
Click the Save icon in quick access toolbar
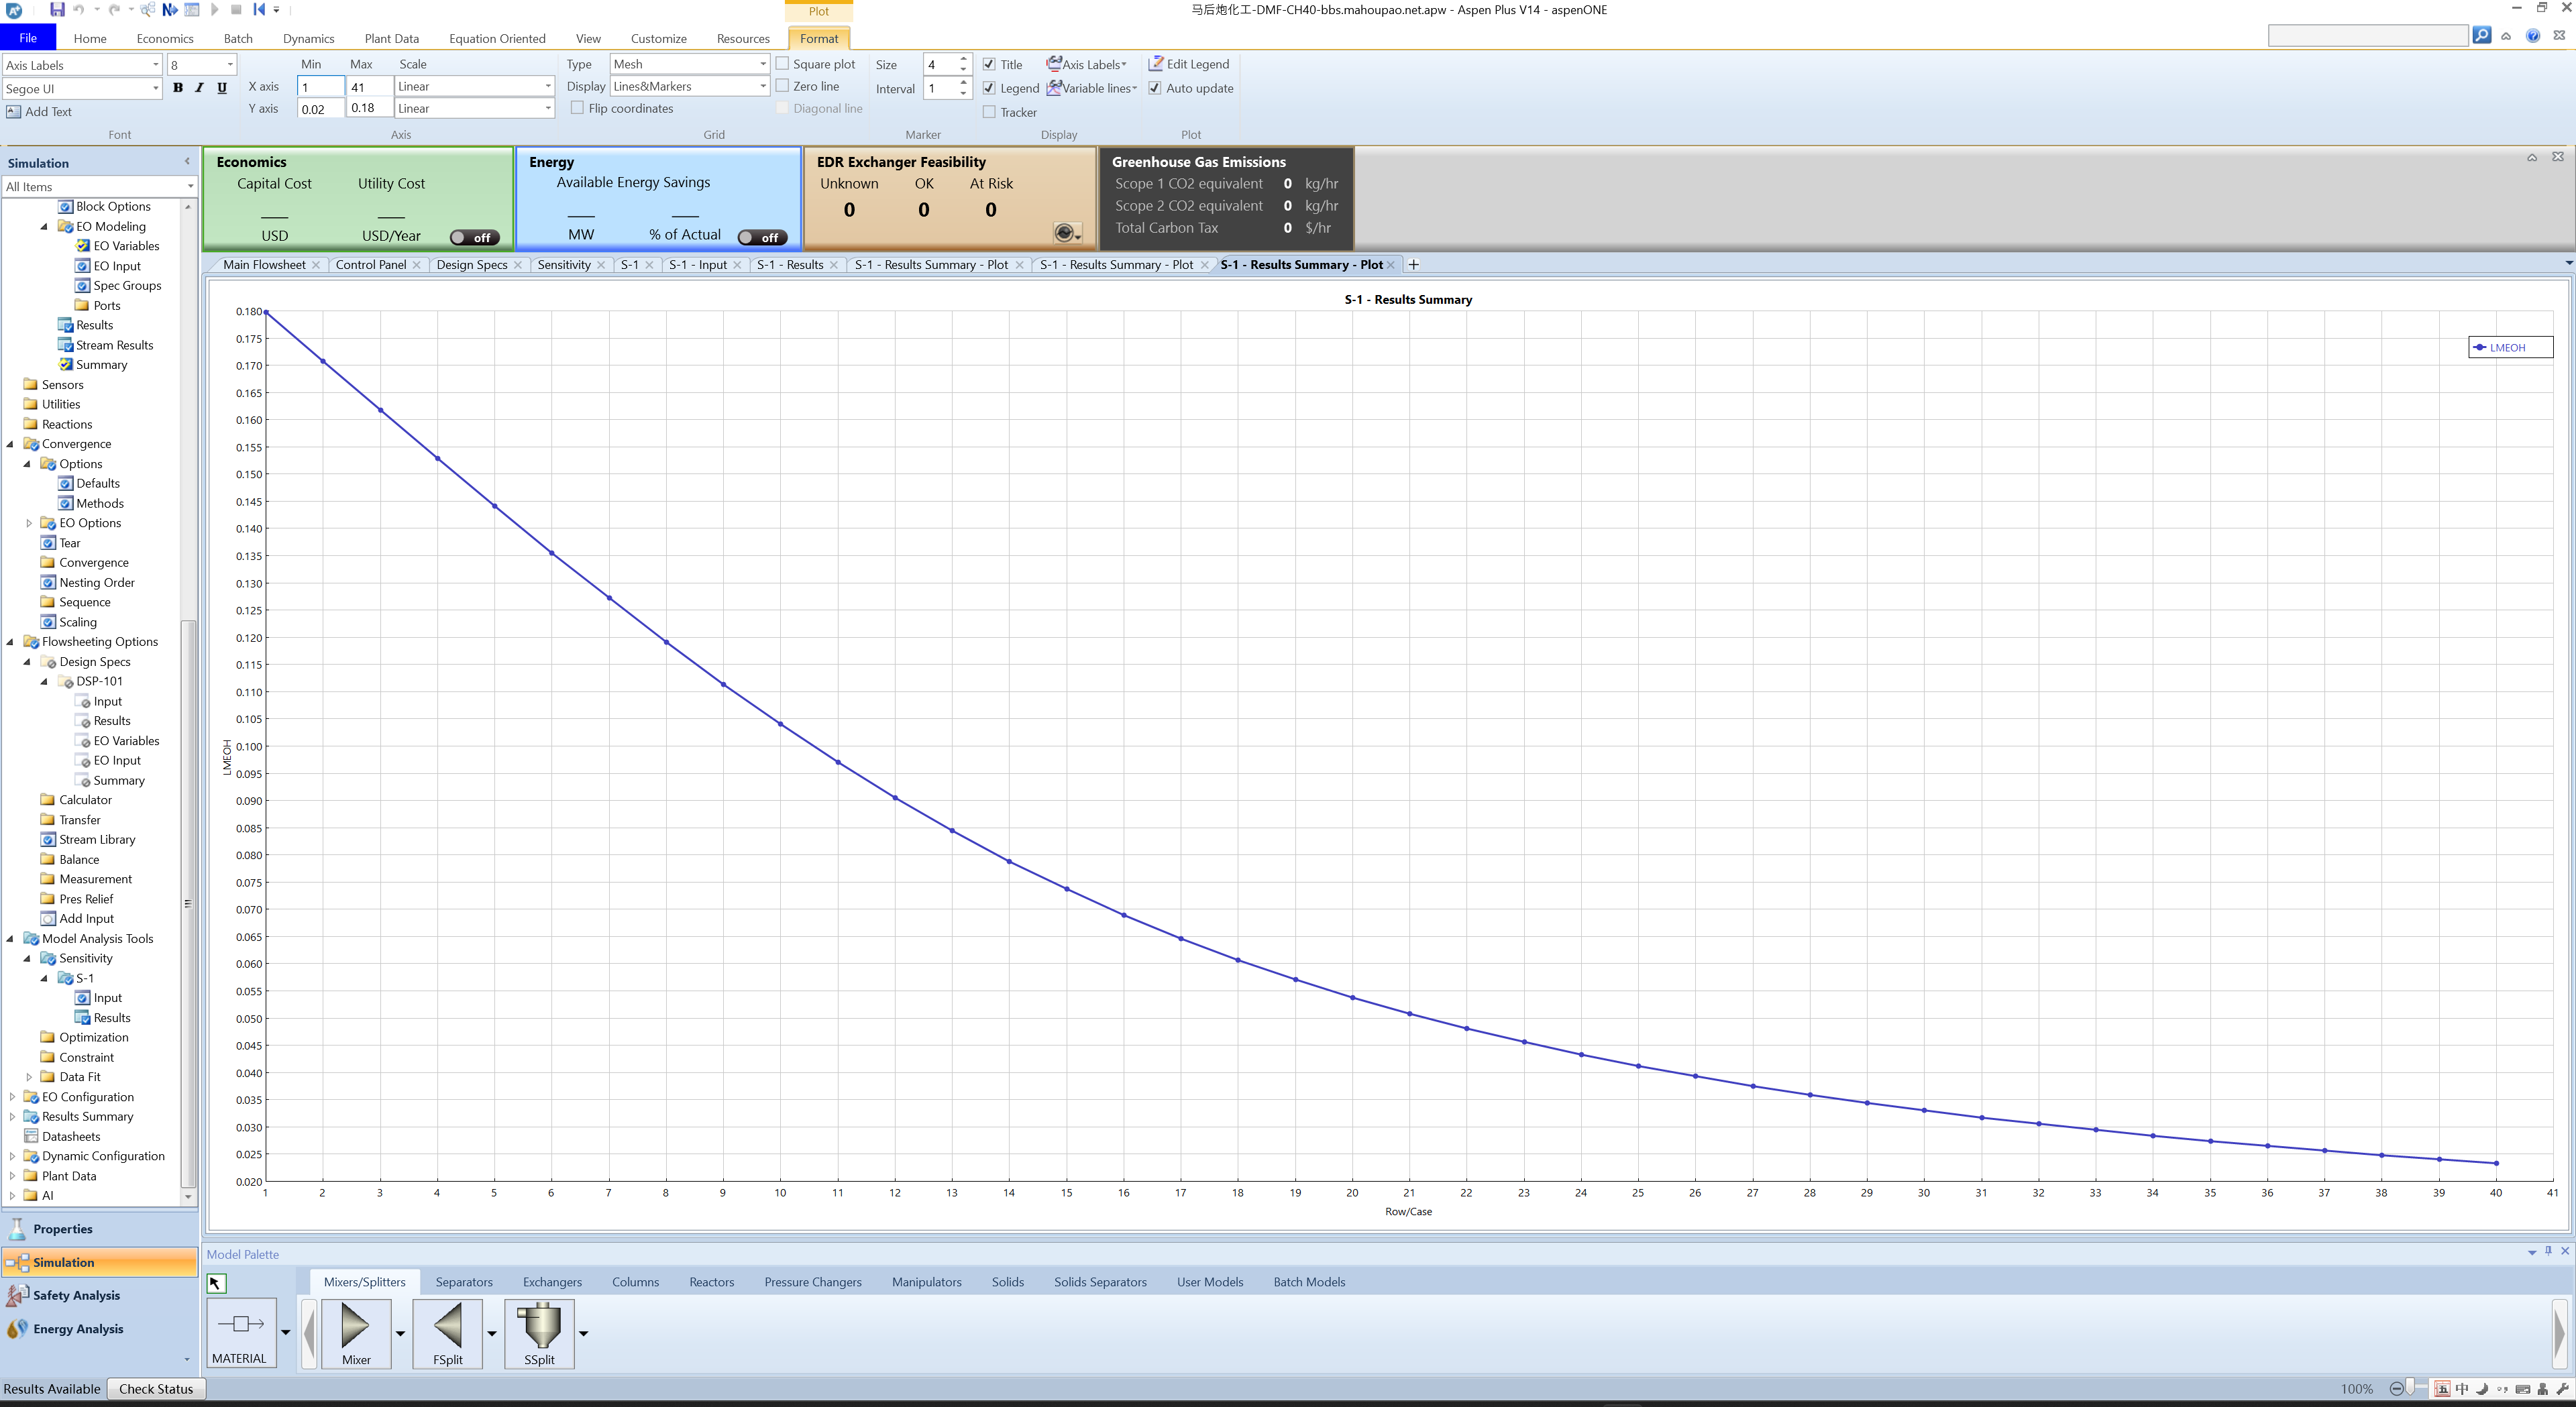[57, 10]
